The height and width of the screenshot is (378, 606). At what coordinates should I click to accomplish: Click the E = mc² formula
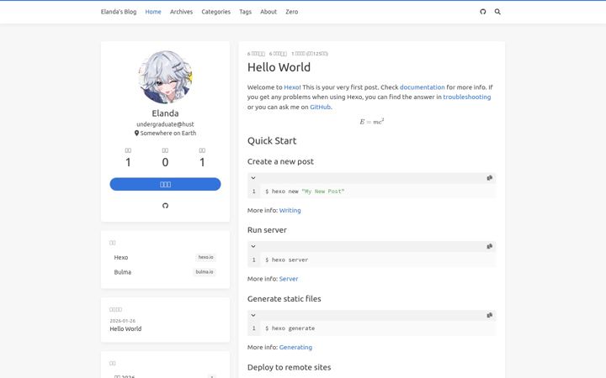pyautogui.click(x=371, y=122)
